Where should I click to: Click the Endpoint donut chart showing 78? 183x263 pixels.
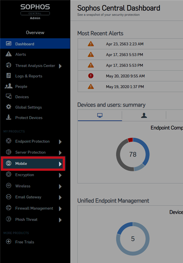pyautogui.click(x=133, y=154)
